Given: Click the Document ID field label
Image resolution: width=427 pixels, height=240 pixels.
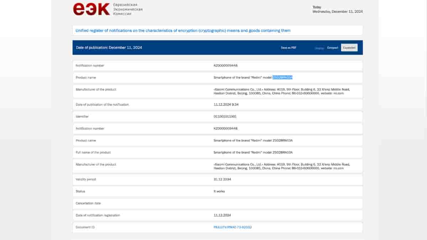Looking at the screenshot, I should (85, 227).
